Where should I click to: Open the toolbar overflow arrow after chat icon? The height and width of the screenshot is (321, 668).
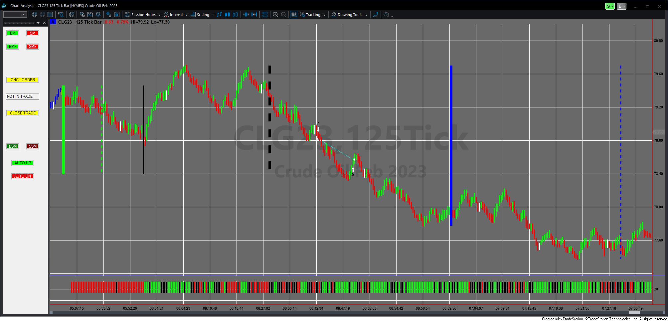tap(392, 16)
